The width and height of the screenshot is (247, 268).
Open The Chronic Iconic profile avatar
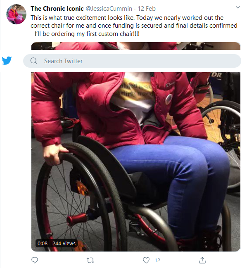pos(16,14)
